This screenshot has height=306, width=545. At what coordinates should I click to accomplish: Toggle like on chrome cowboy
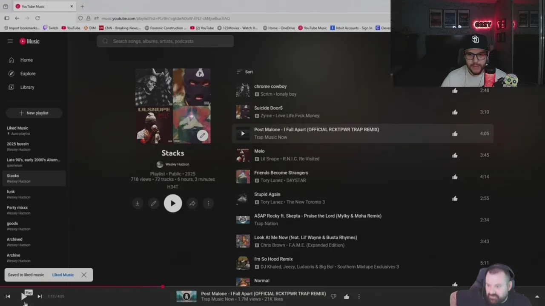coord(455,91)
